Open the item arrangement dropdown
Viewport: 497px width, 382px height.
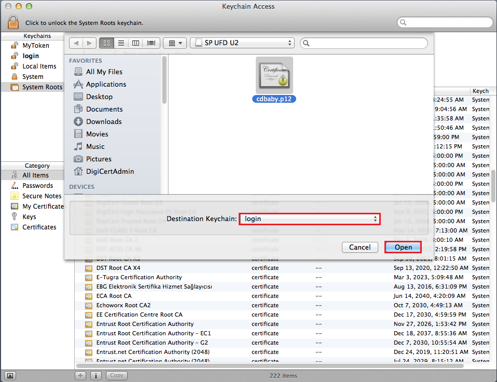[174, 43]
